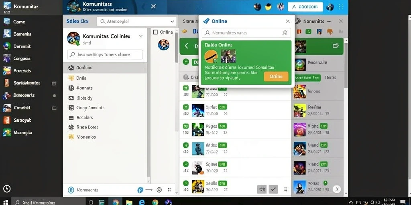Open Chrome from the Windows taskbar
Screen dimensions: 411x205
click(116, 202)
